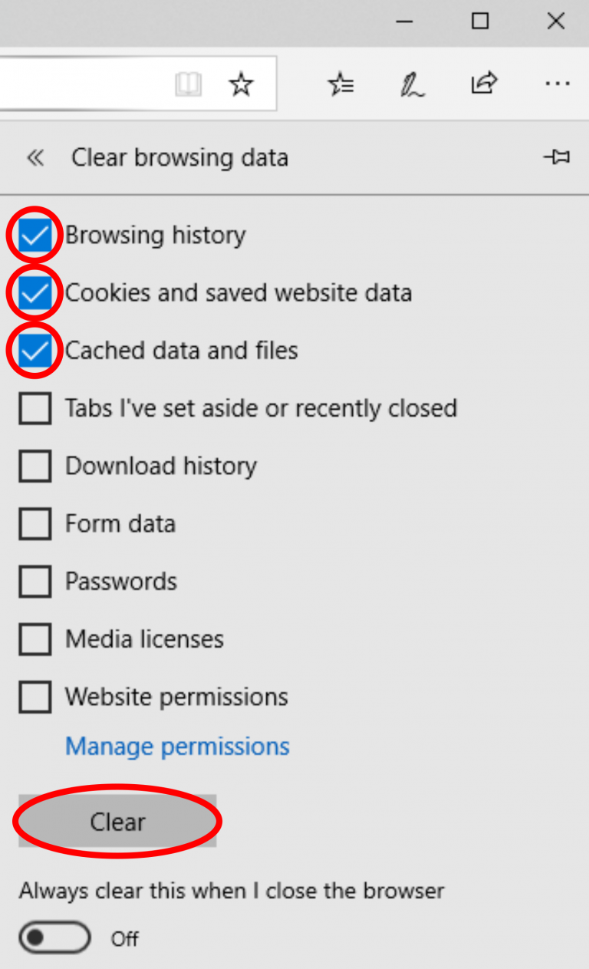Uncheck Cached data and files
Screen dimensions: 589x969
tap(35, 350)
